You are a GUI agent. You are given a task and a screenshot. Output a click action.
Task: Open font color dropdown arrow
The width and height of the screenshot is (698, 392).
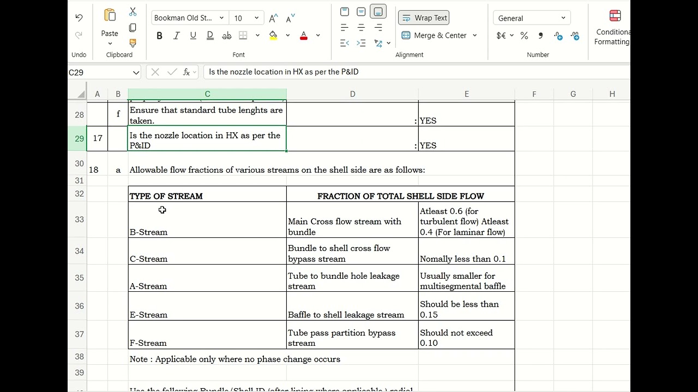[318, 35]
